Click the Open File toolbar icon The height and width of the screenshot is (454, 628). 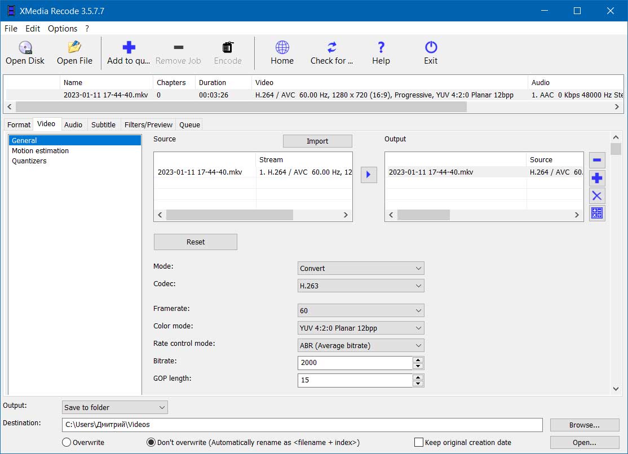(74, 53)
